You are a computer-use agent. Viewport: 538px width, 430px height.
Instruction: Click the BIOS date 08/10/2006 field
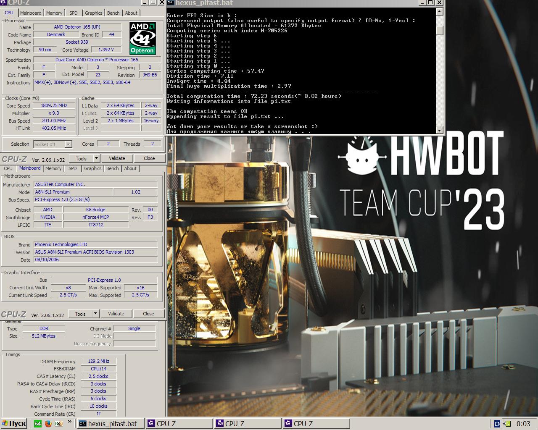click(x=96, y=260)
